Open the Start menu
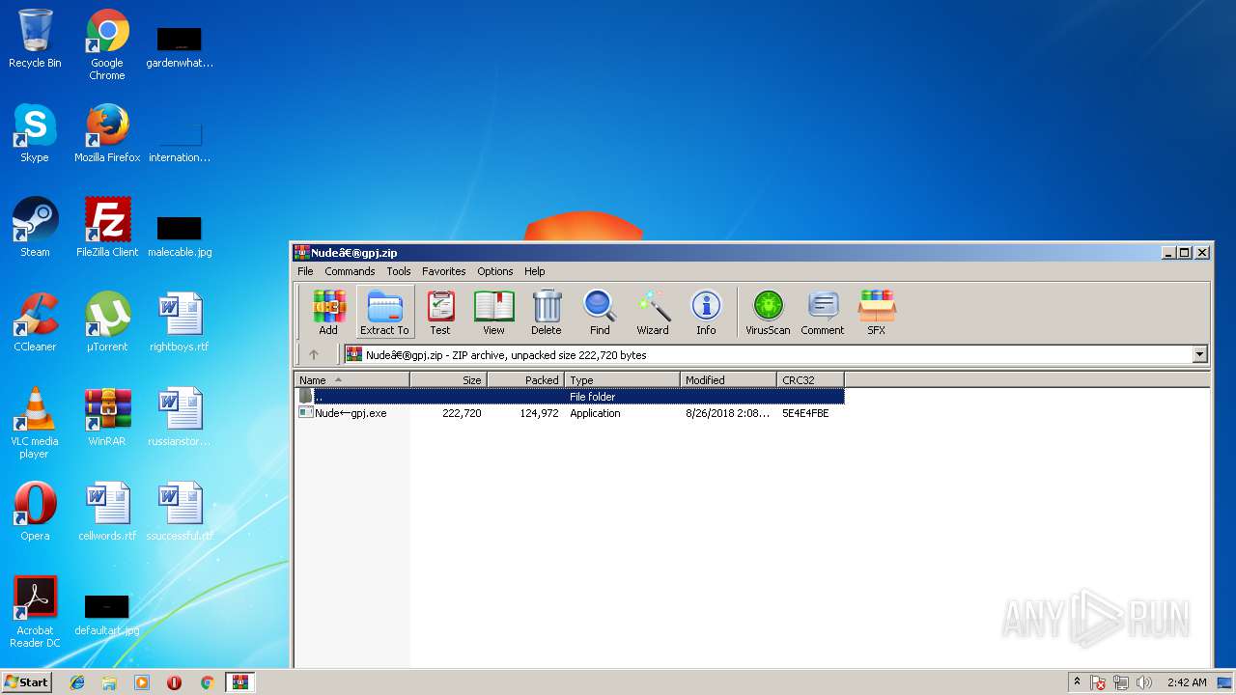This screenshot has width=1236, height=695. click(x=26, y=682)
